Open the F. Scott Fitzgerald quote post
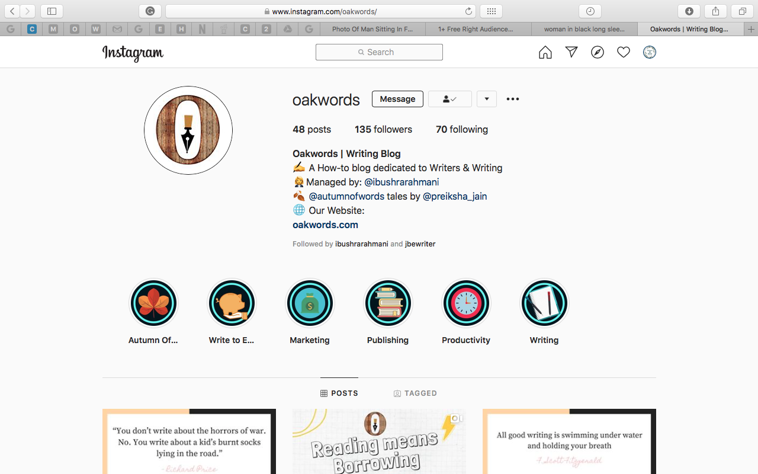 (569, 441)
